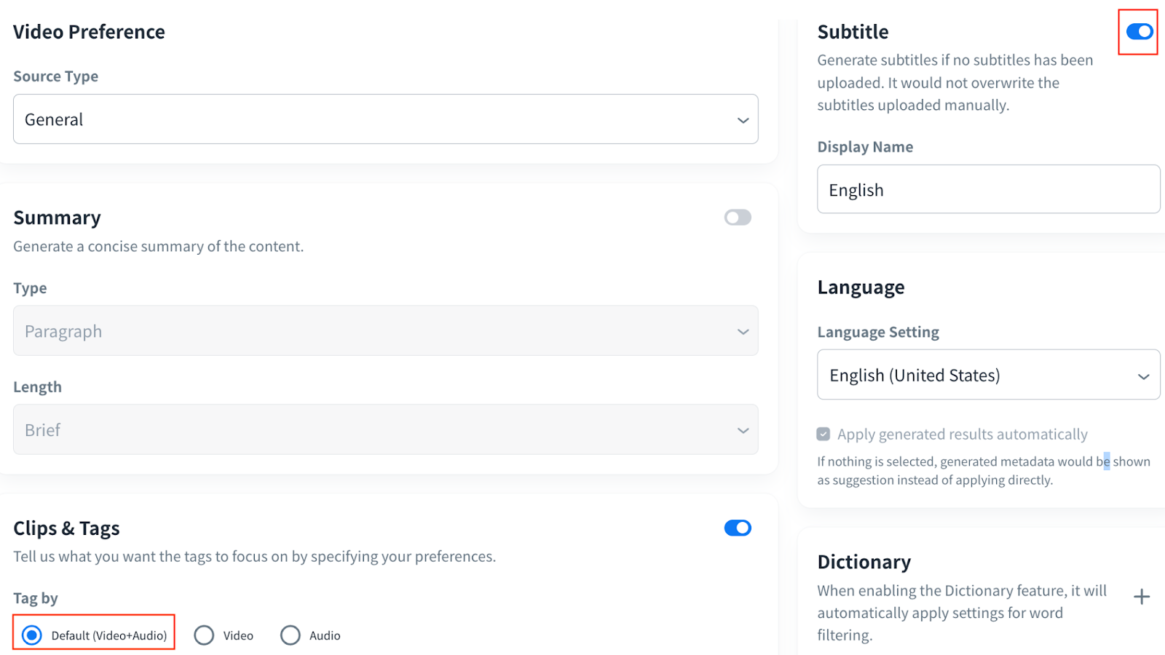
Task: Open the Source Type General dropdown
Action: 385,119
